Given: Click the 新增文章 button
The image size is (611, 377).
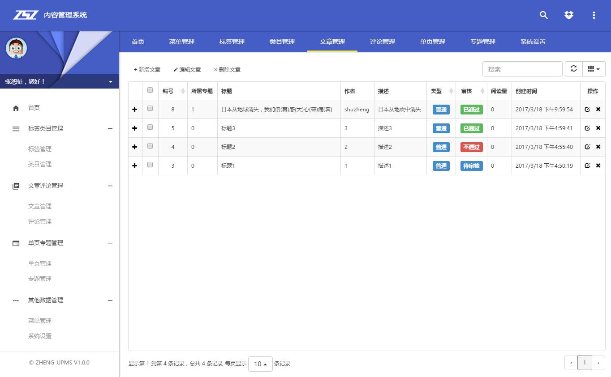Looking at the screenshot, I should point(147,69).
